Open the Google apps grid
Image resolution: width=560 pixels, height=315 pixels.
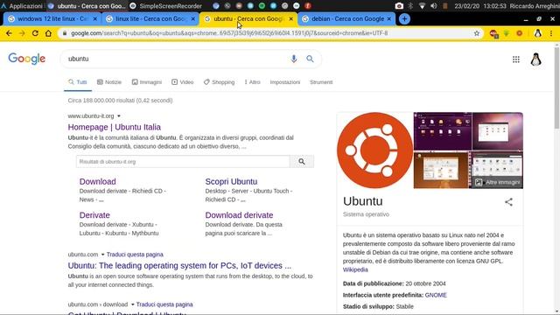(x=515, y=59)
